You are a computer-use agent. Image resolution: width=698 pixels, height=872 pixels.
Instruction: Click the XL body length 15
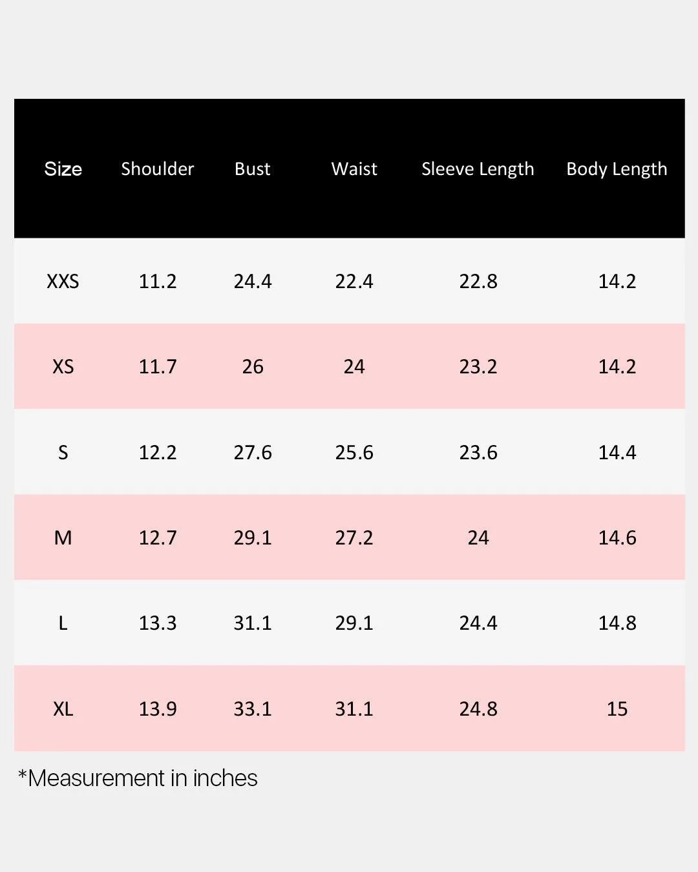(x=617, y=709)
